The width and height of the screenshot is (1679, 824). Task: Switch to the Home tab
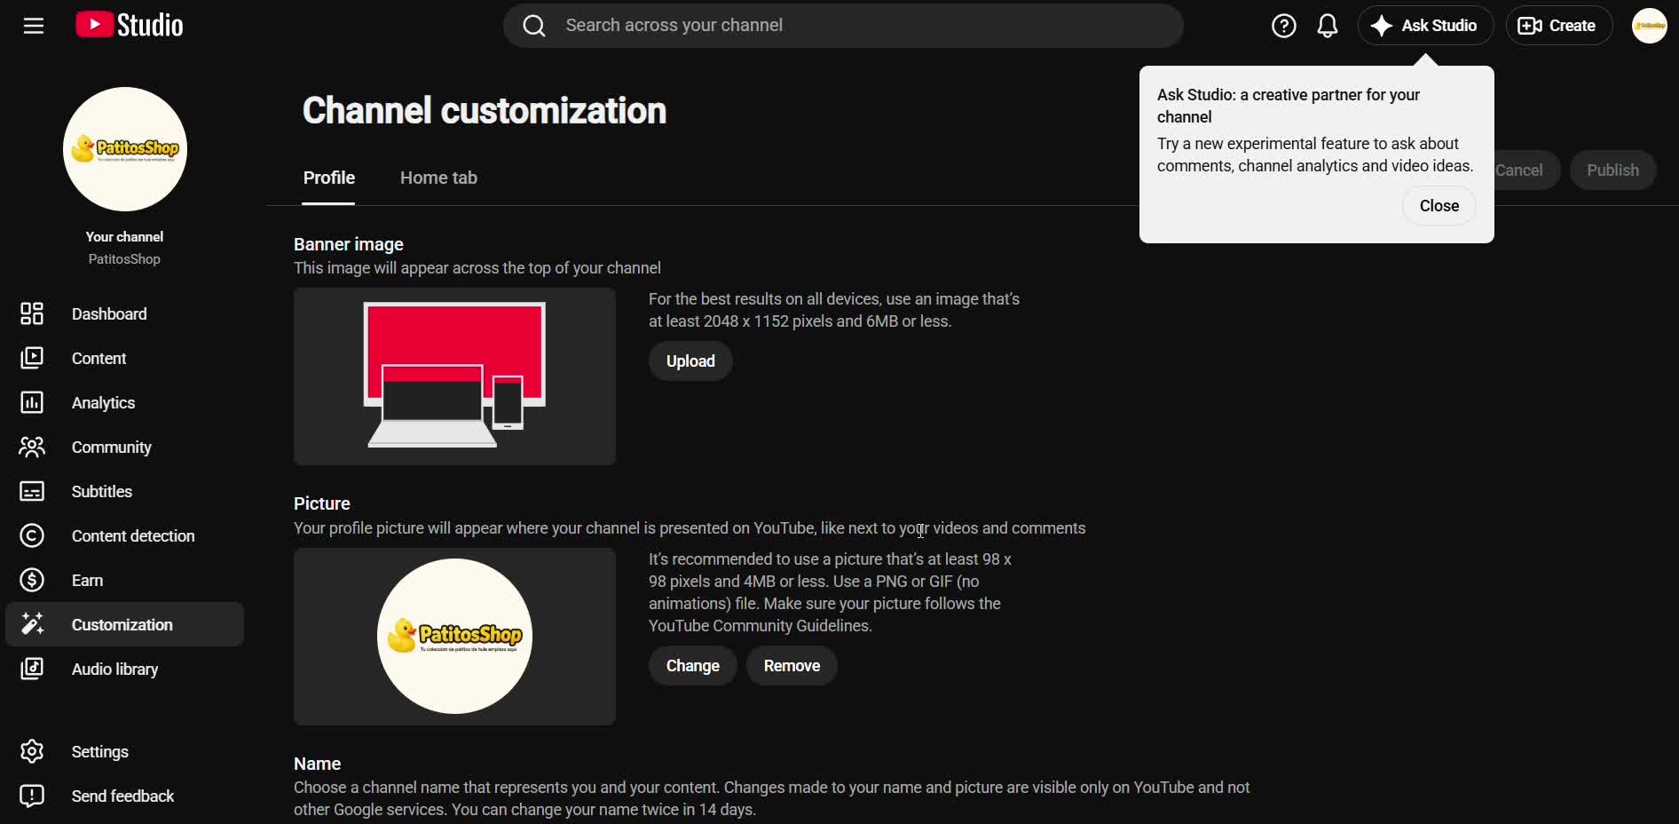coord(438,178)
